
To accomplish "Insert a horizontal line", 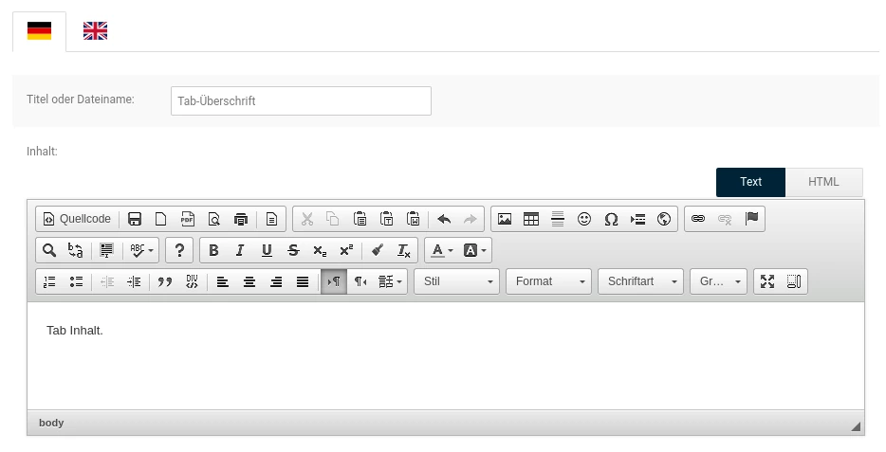I will point(558,219).
